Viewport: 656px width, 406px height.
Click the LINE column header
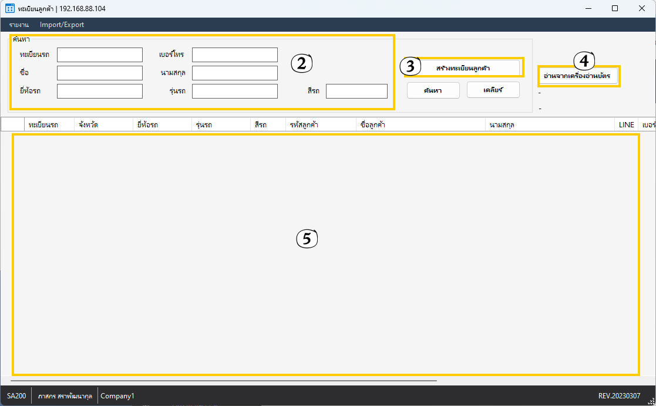pos(626,125)
